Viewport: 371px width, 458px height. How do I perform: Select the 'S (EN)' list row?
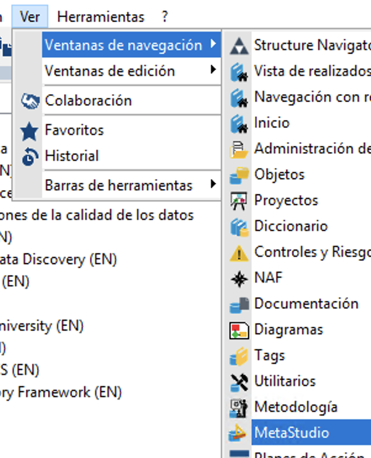(20, 370)
